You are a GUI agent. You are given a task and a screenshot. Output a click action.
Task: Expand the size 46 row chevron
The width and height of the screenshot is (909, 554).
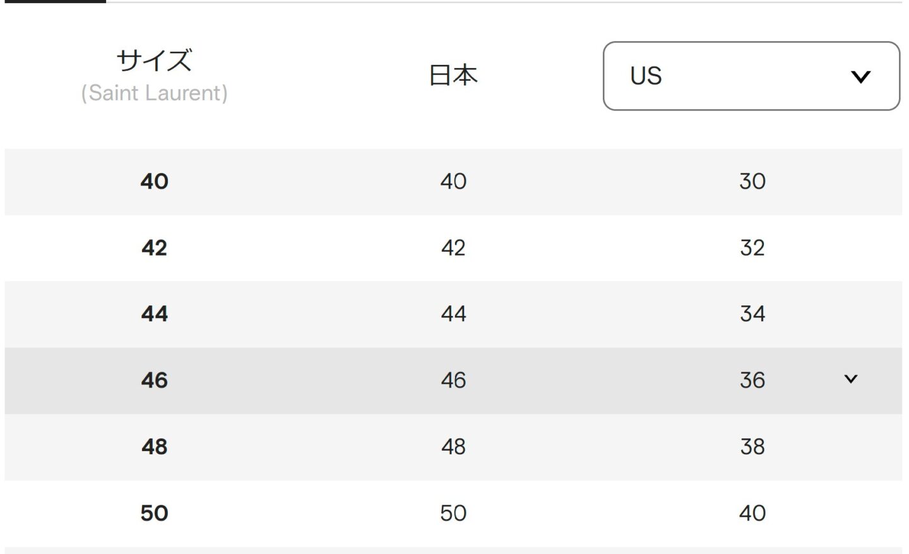(850, 379)
